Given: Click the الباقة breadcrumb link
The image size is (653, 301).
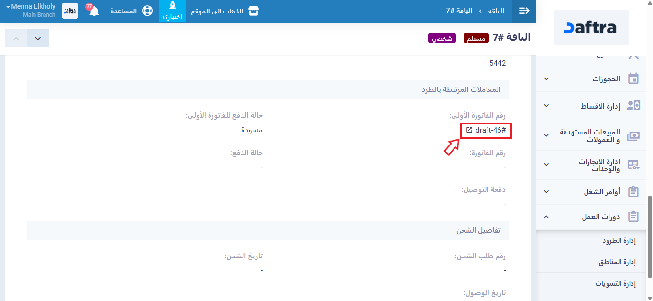Looking at the screenshot, I should coord(497,11).
